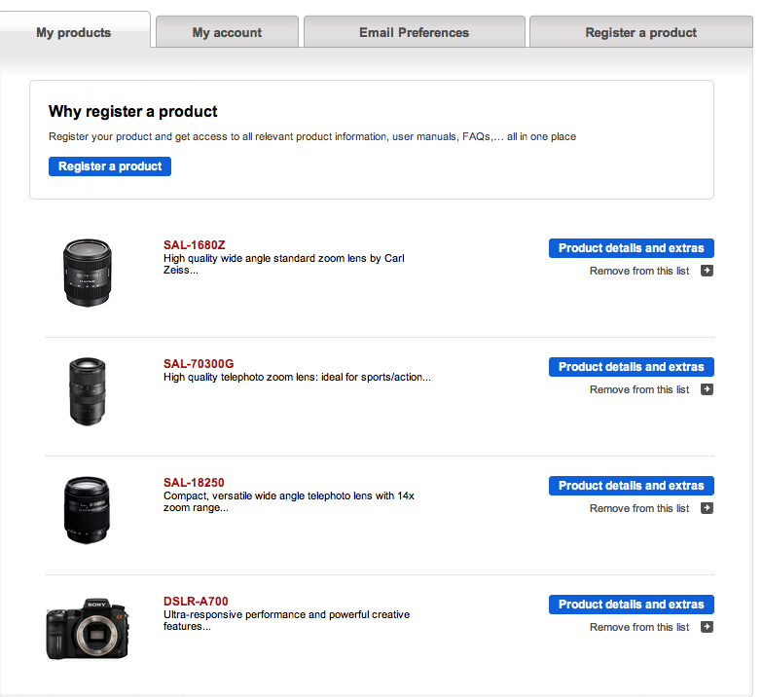
Task: Select the DSLR-A700 camera body image
Action: (88, 629)
